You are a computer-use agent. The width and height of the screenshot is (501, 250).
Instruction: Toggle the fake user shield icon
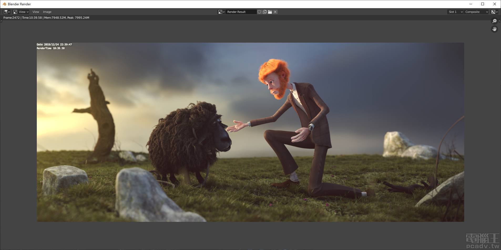tap(259, 12)
